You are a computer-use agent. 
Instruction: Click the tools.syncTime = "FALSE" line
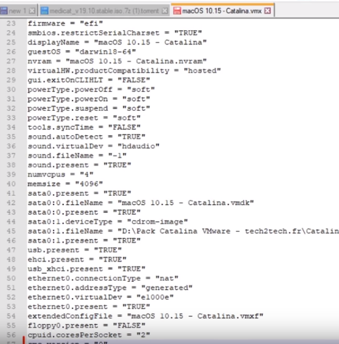point(84,127)
